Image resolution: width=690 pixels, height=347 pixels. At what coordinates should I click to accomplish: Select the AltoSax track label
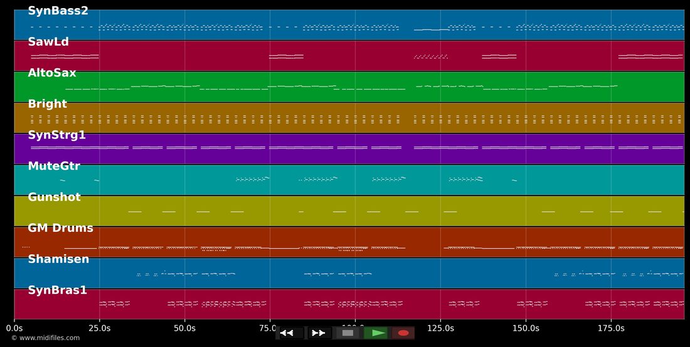[52, 73]
